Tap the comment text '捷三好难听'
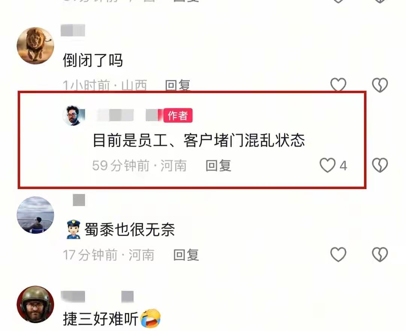 point(100,319)
